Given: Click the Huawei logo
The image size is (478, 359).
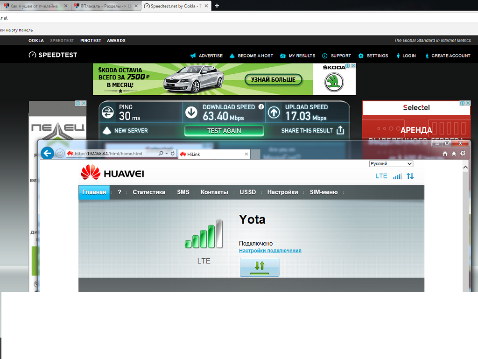Looking at the screenshot, I should tap(112, 173).
